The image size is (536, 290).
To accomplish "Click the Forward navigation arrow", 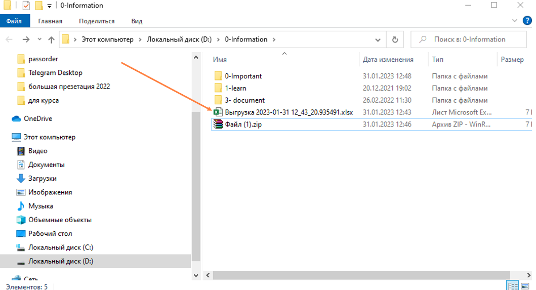I will point(26,39).
